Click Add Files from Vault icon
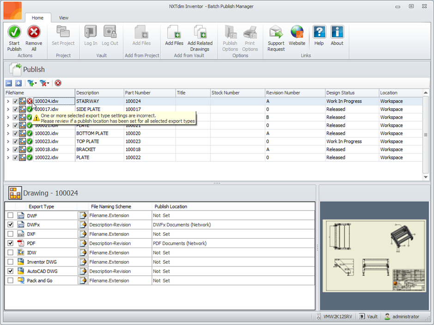The width and height of the screenshot is (434, 325). click(174, 32)
